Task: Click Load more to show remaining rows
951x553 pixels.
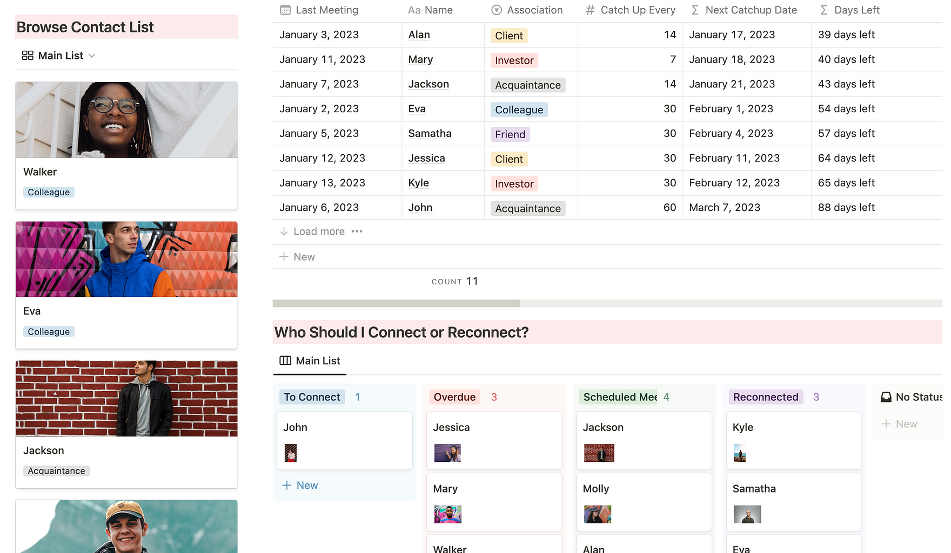Action: [319, 231]
